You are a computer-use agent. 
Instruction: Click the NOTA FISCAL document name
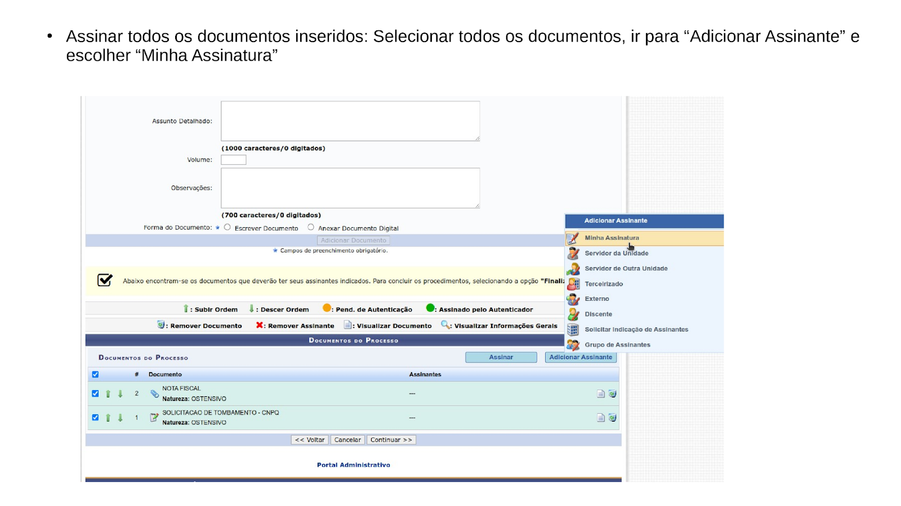(x=181, y=388)
